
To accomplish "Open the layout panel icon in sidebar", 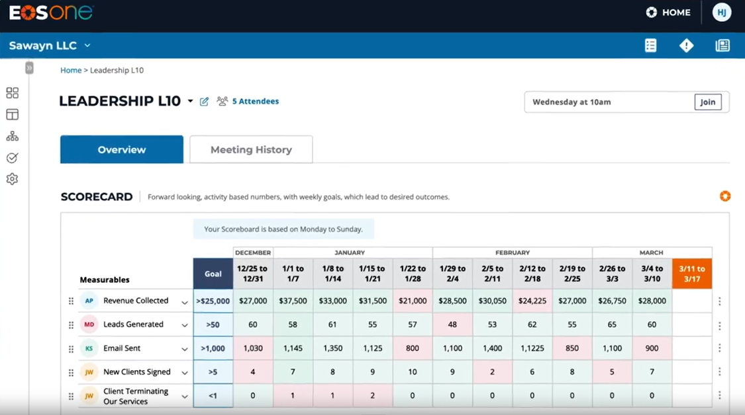I will tap(13, 114).
